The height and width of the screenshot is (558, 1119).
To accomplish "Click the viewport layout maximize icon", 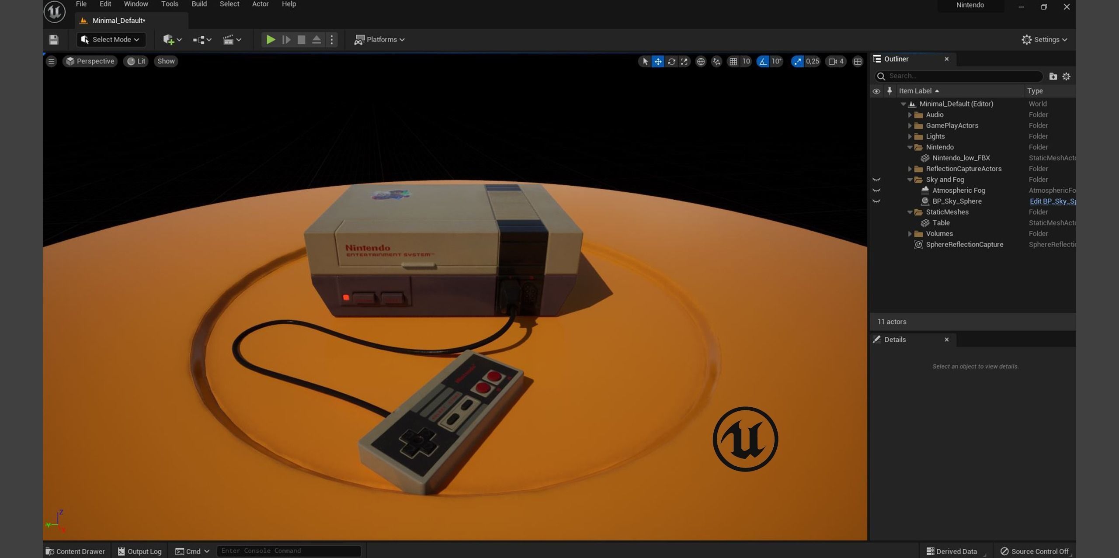I will coord(858,62).
